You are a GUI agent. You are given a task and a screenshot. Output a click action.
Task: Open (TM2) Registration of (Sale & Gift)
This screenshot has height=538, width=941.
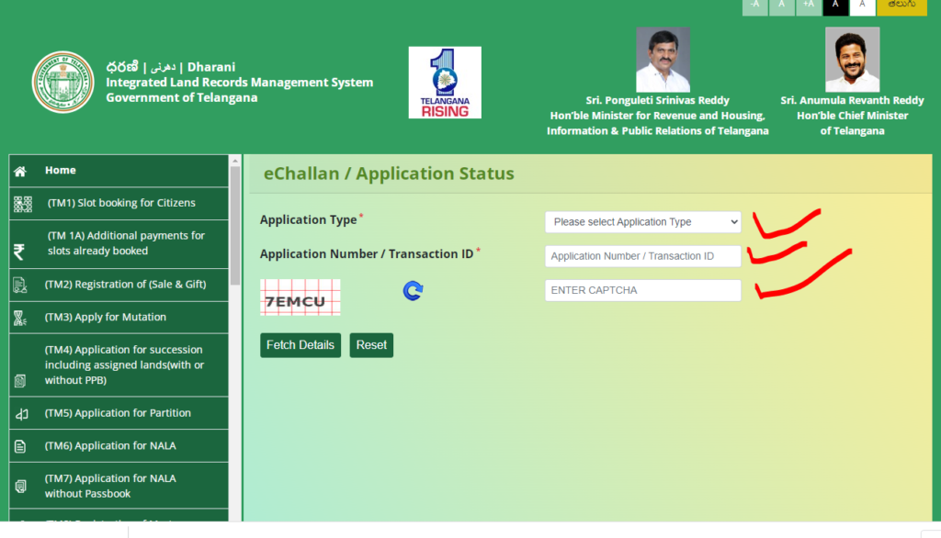119,285
